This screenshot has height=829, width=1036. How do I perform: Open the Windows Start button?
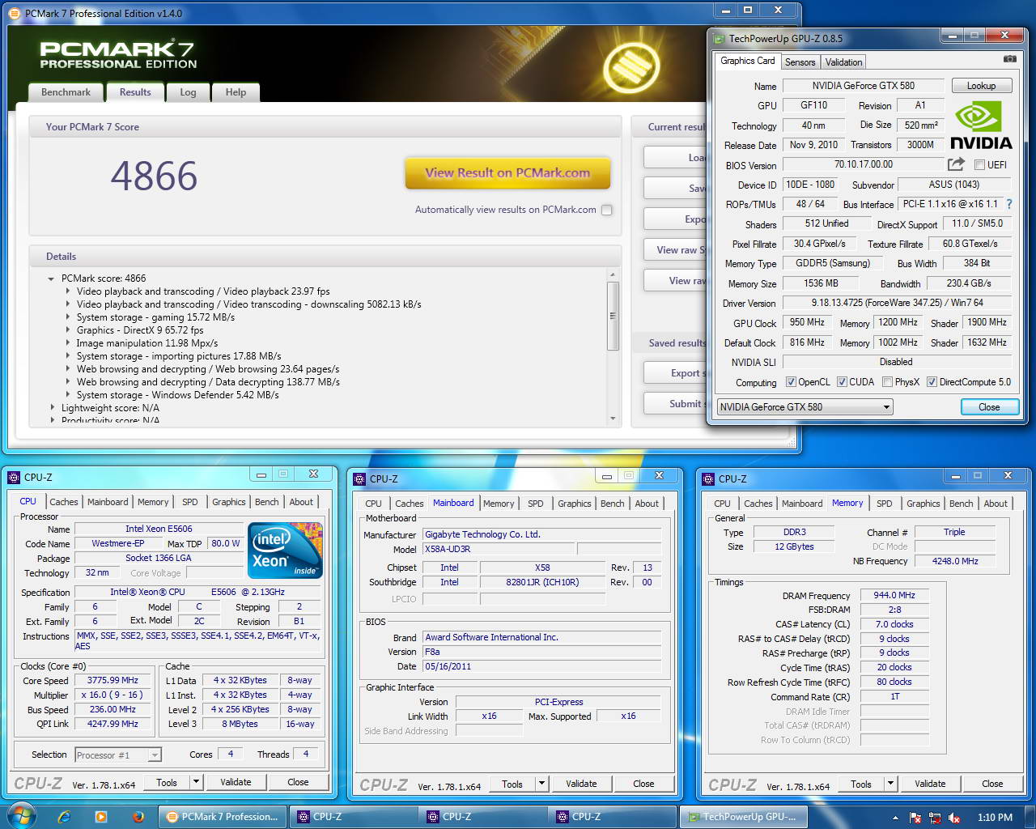(x=20, y=815)
